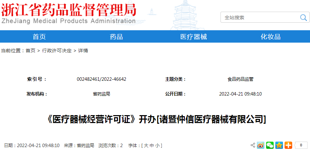Viewport: 310px width, 155px height.
Task: Open the 化妆品 navigation tab
Action: click(x=271, y=37)
